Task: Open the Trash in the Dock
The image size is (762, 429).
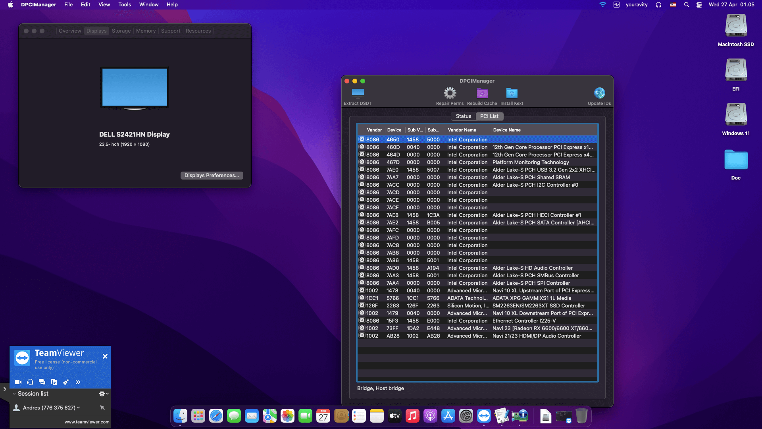Action: coord(581,416)
